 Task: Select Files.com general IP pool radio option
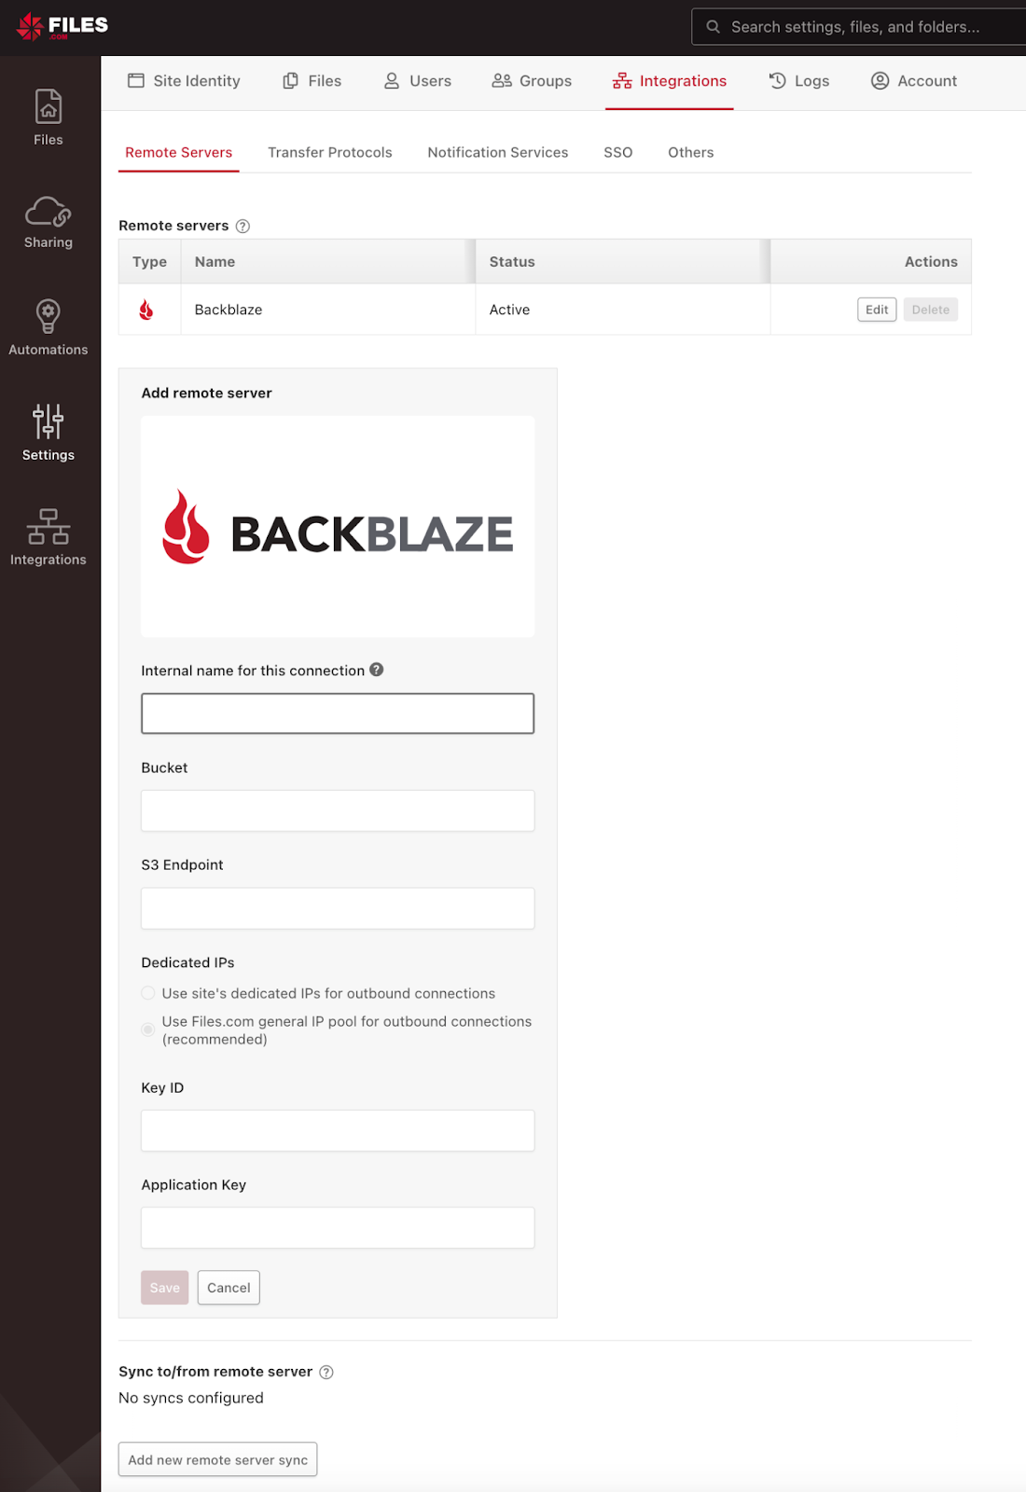pyautogui.click(x=148, y=1029)
